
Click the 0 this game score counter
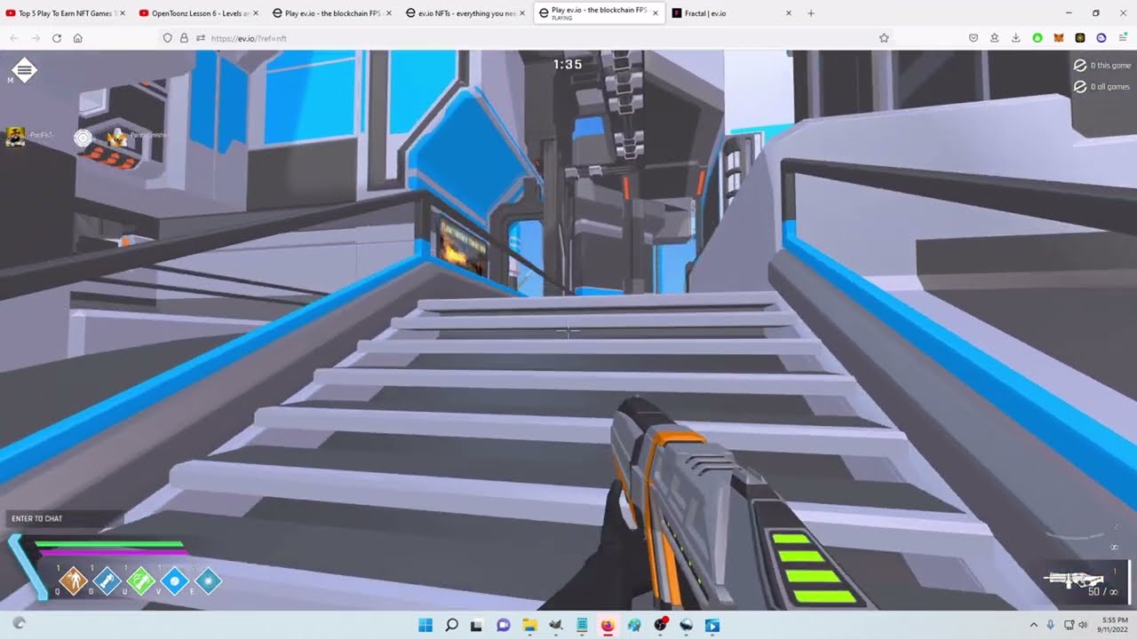coord(1102,65)
